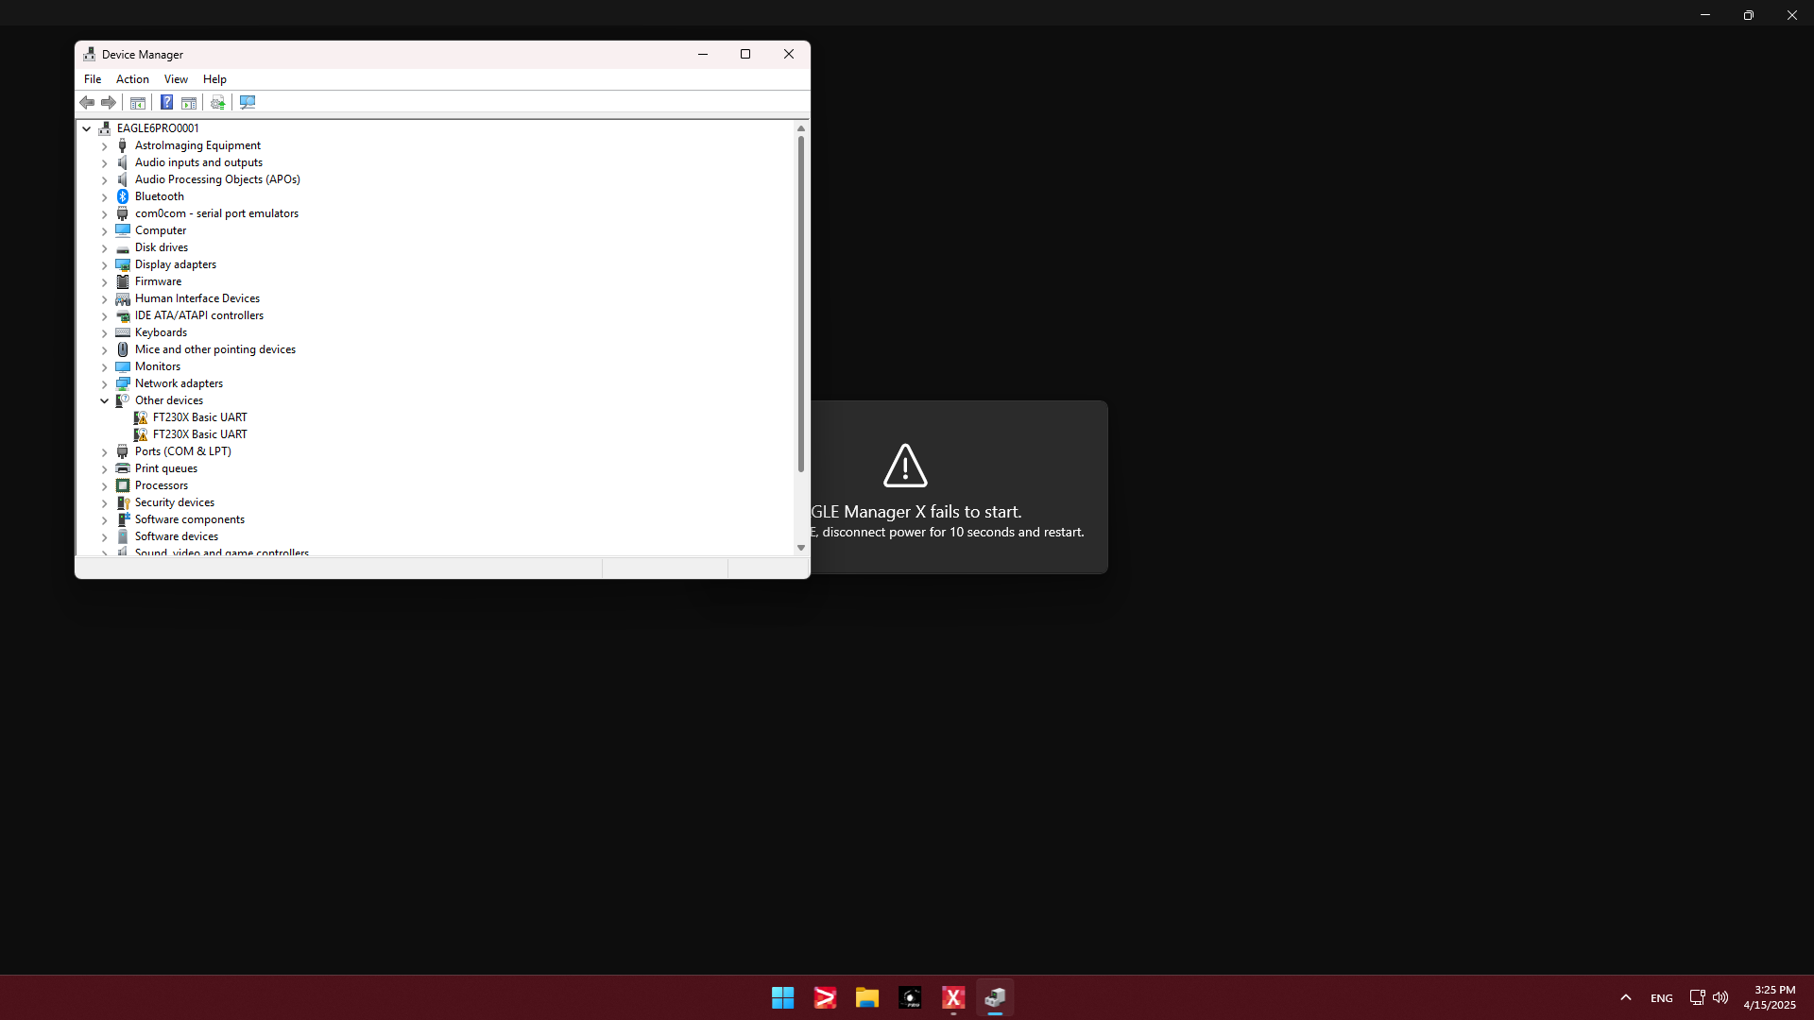This screenshot has height=1020, width=1814.
Task: Open File Explorer from the taskbar
Action: pos(867,997)
